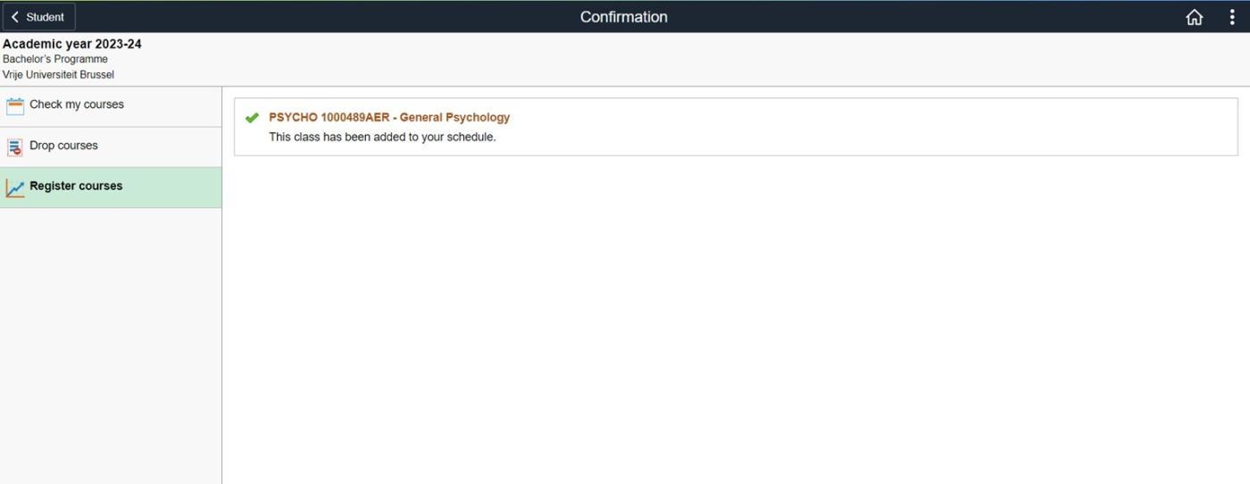Open the Check my courses menu item
Screen dimensions: 1250x484
click(x=77, y=104)
